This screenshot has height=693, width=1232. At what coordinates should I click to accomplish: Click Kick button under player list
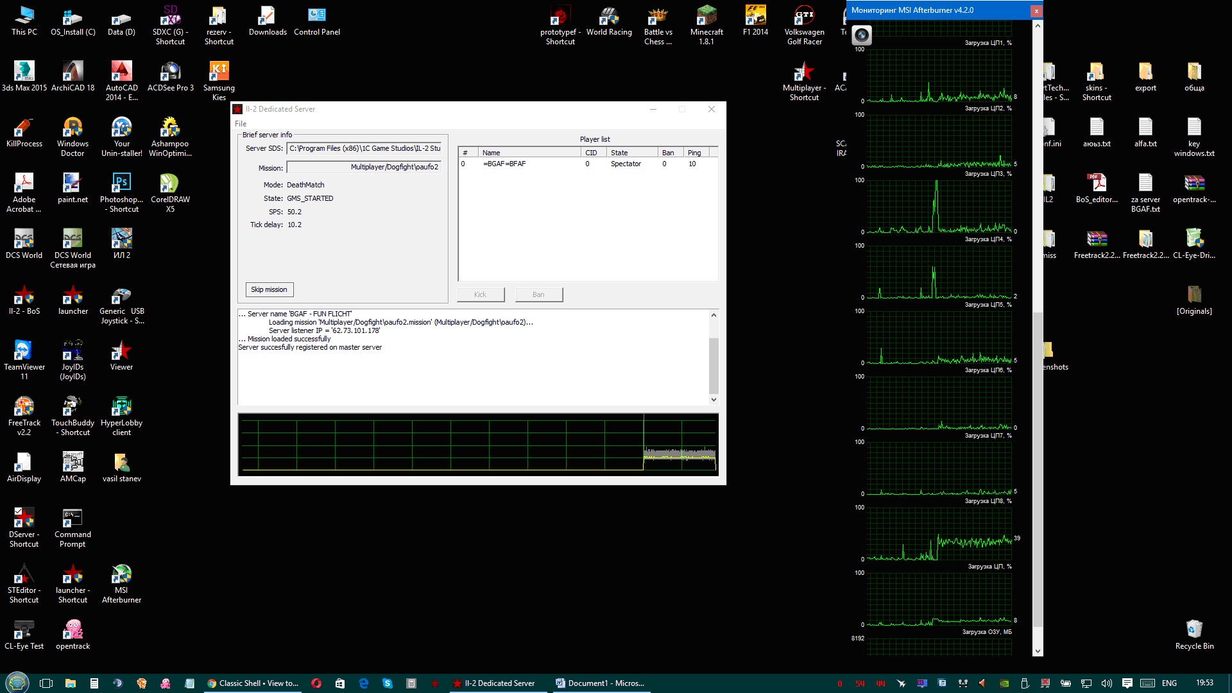[481, 295]
